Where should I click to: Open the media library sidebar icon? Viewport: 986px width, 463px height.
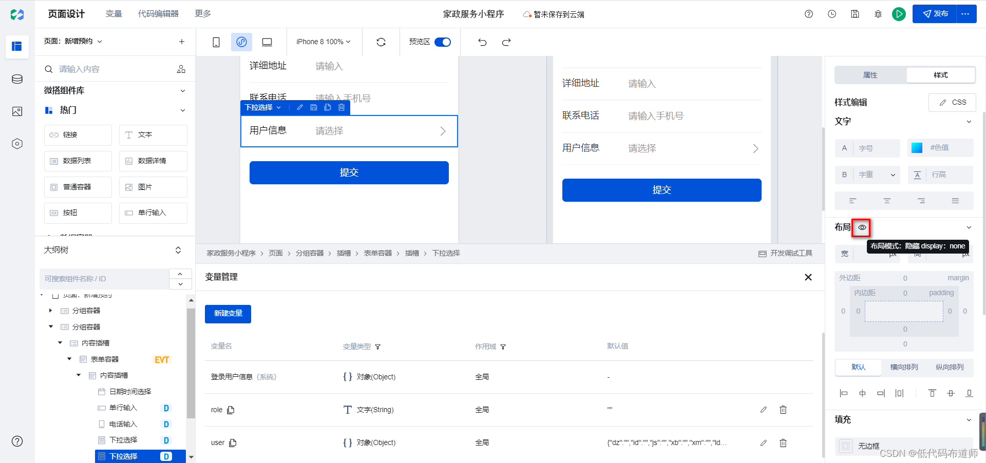click(x=17, y=111)
